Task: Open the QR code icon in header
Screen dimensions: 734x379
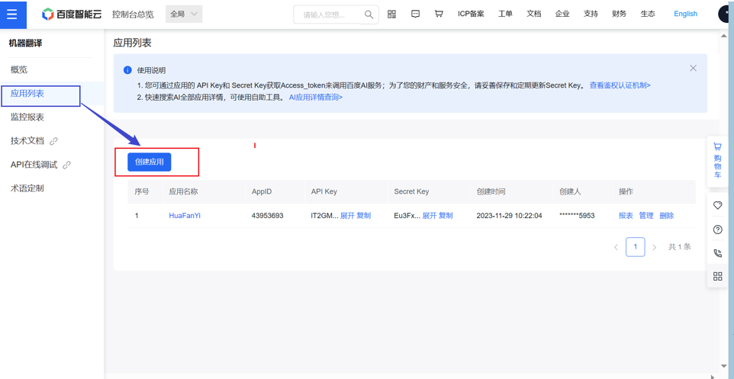Action: coord(392,14)
